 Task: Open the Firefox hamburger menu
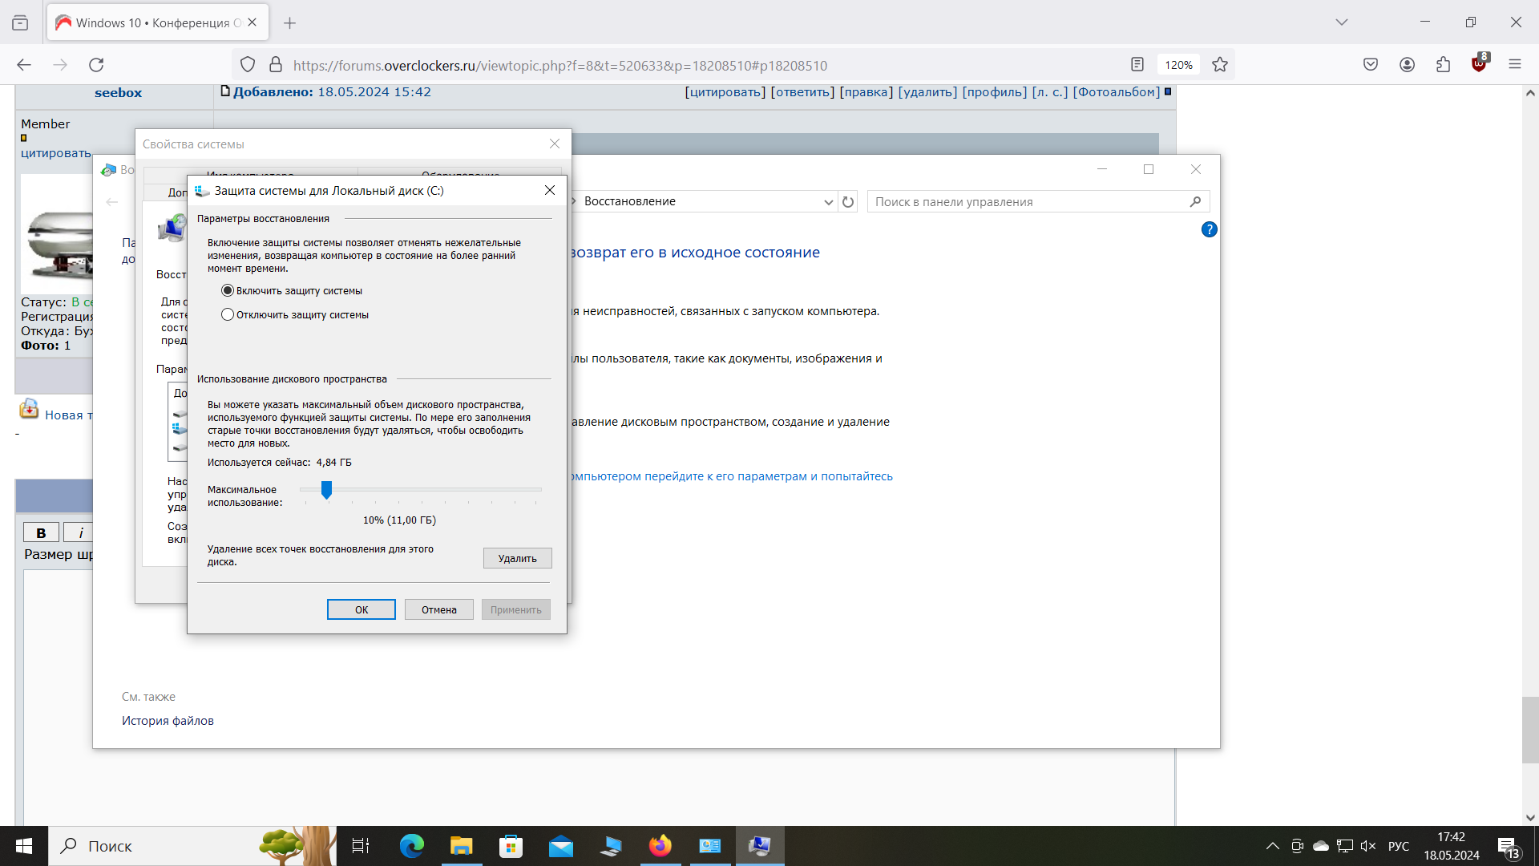click(x=1515, y=65)
